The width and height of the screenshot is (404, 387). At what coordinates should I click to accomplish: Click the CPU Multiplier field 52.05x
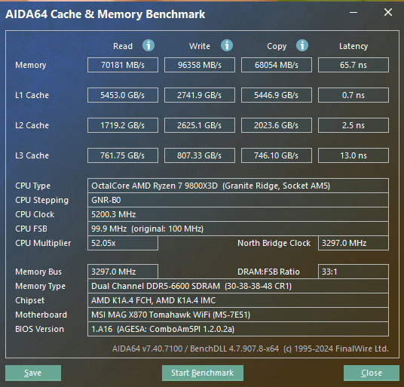pyautogui.click(x=123, y=243)
